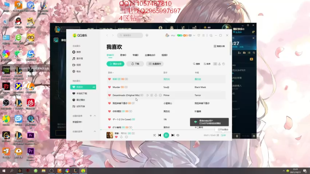This screenshot has height=174, width=310.
Task: Click the green VIP badge in title bar
Action: pyautogui.click(x=180, y=35)
